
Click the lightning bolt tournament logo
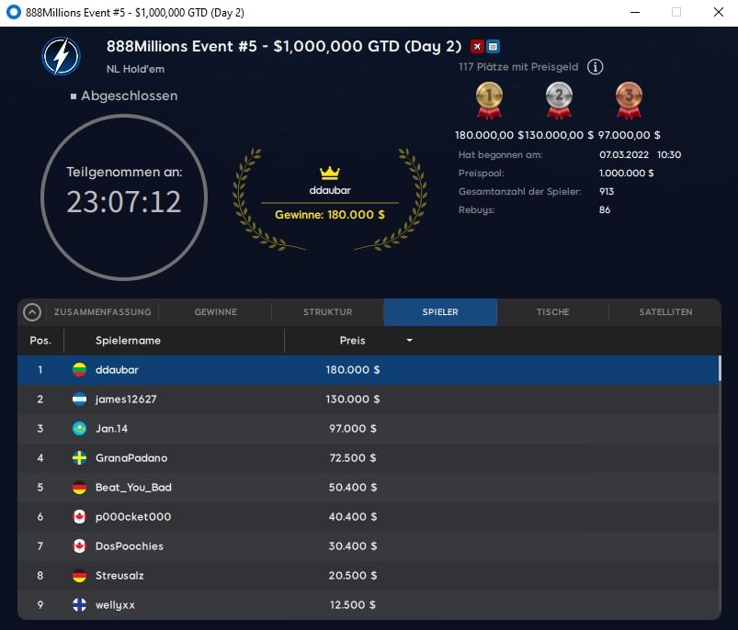(x=61, y=56)
